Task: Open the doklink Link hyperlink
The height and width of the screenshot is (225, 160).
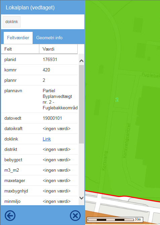Action: tap(47, 139)
